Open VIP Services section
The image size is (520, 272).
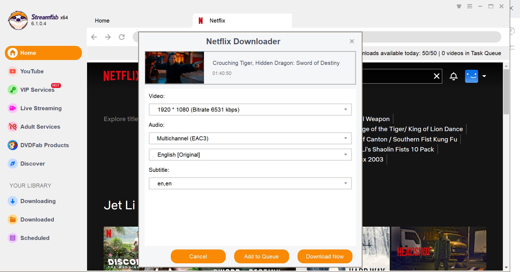click(x=37, y=90)
